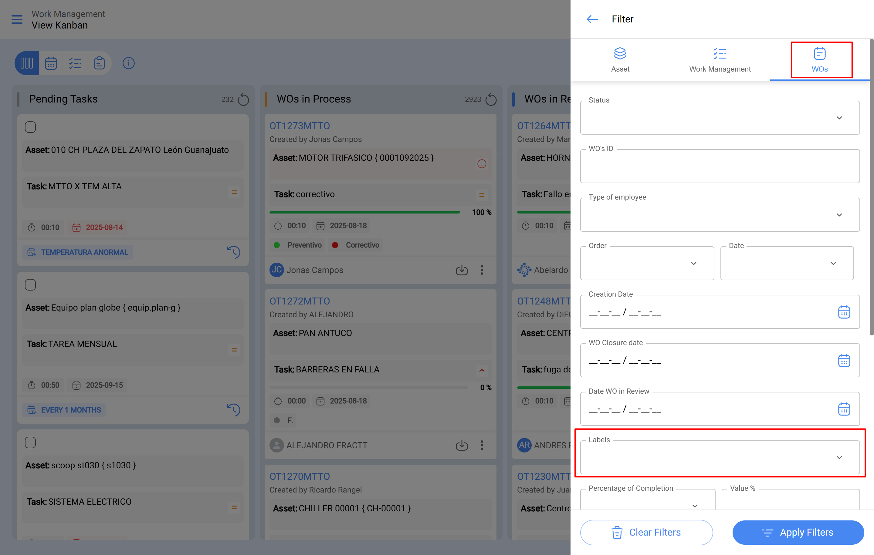Switch to calendar view icon
This screenshot has width=874, height=555.
51,63
